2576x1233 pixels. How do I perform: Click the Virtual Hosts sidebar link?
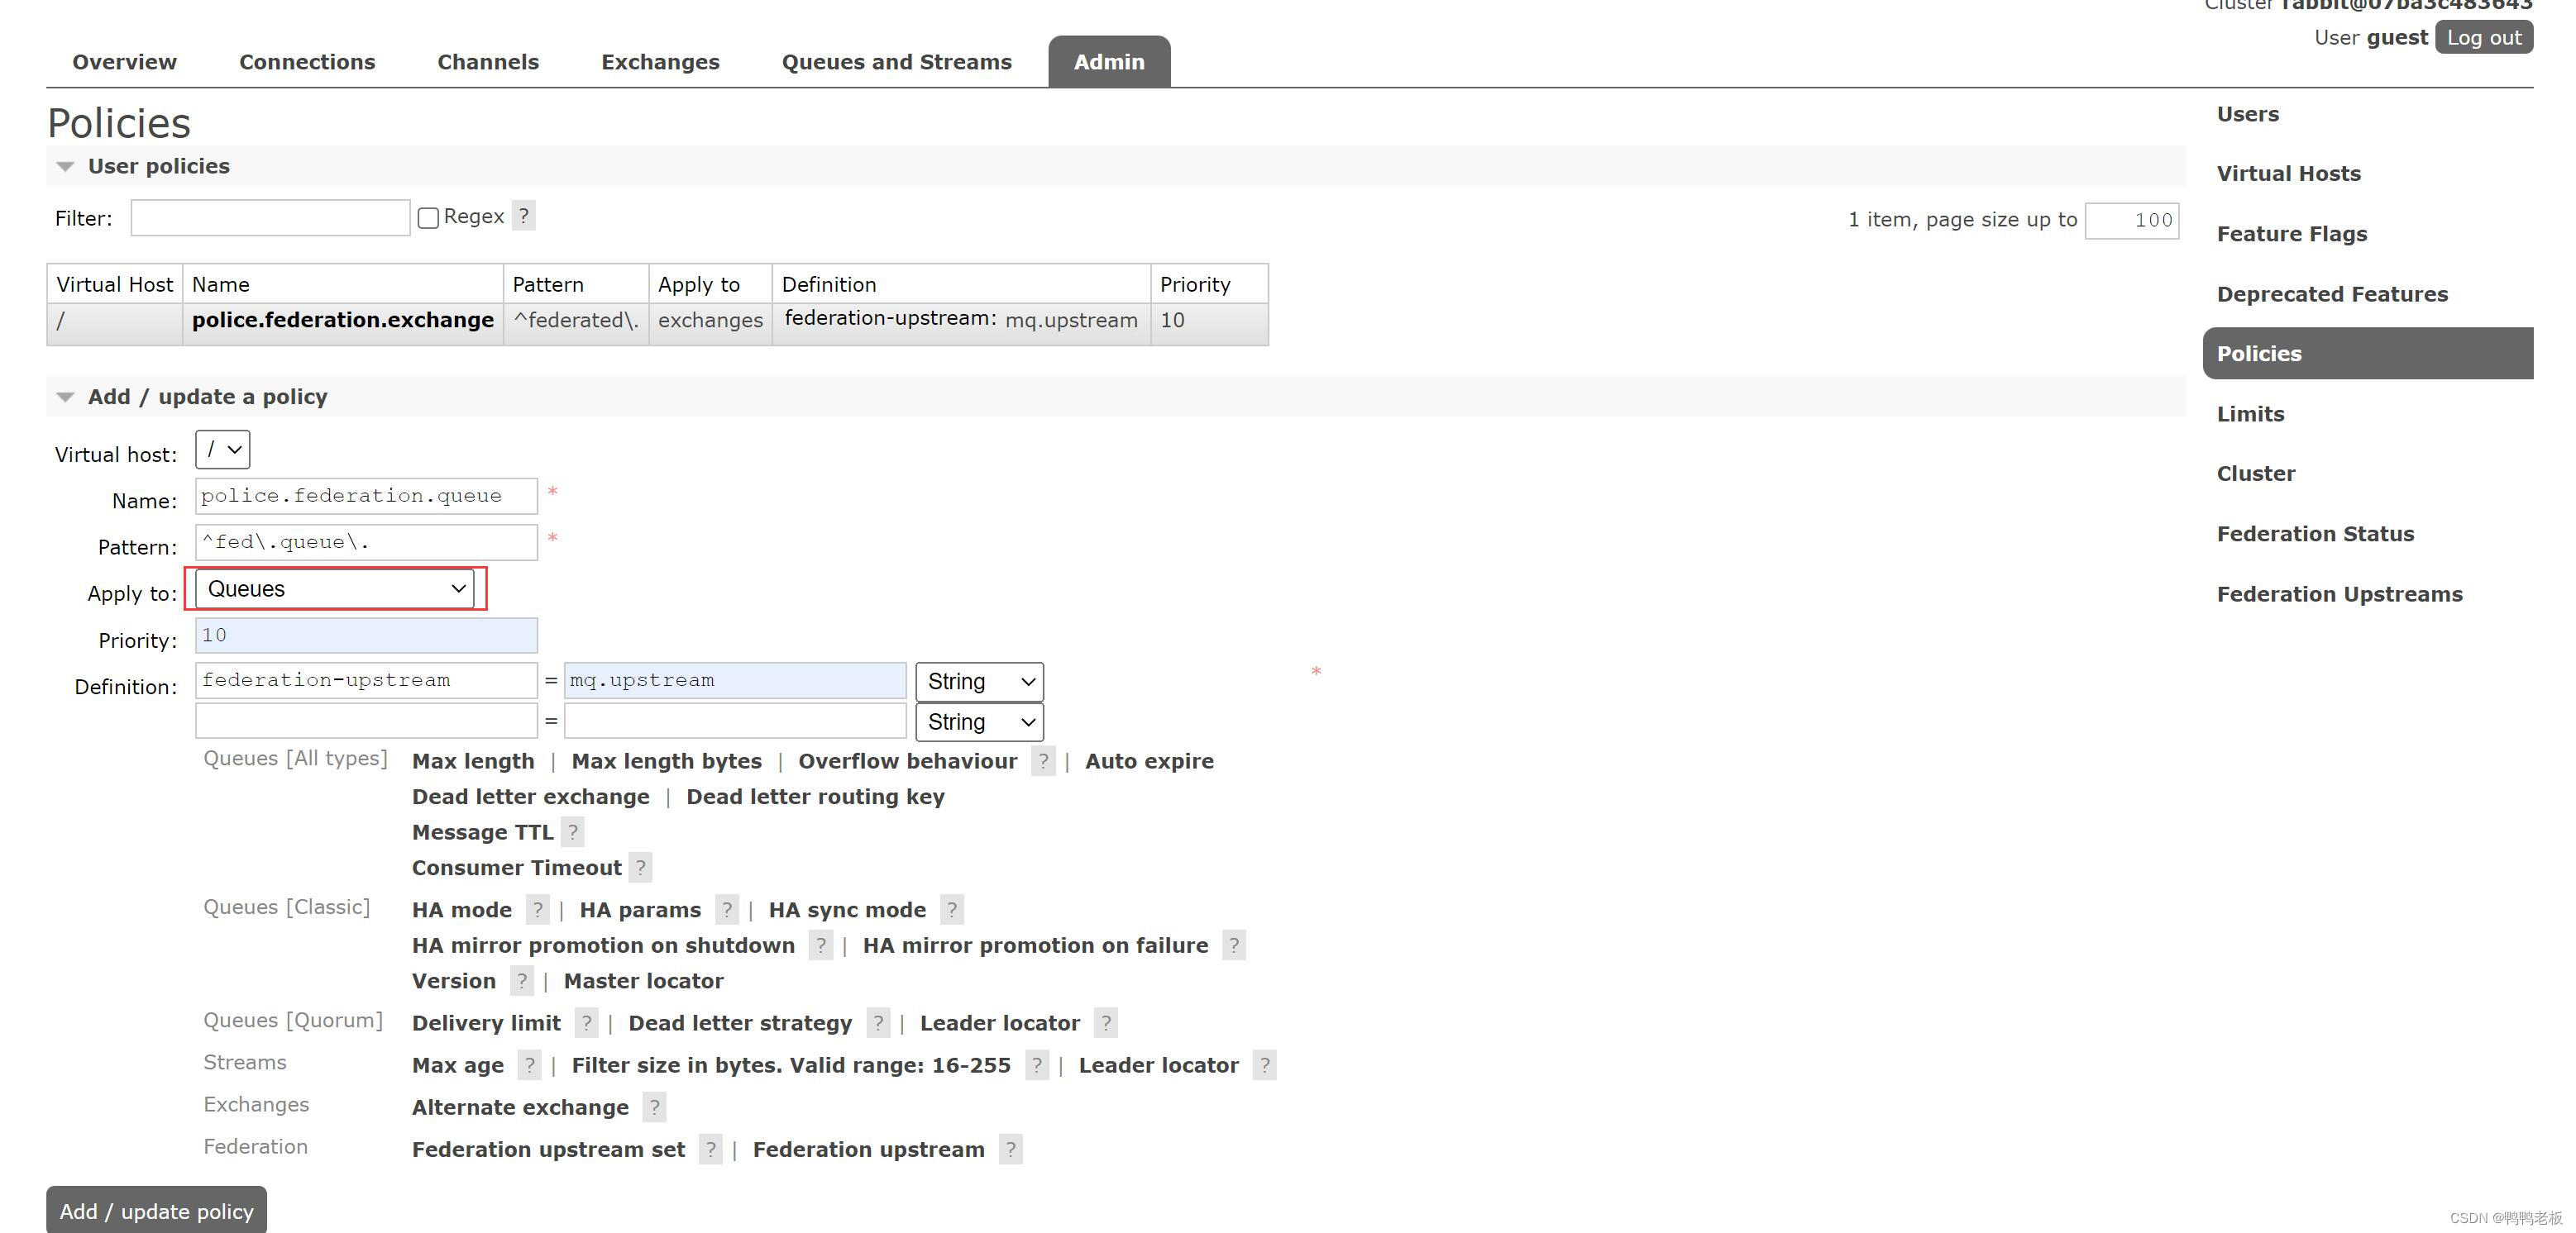[2290, 173]
